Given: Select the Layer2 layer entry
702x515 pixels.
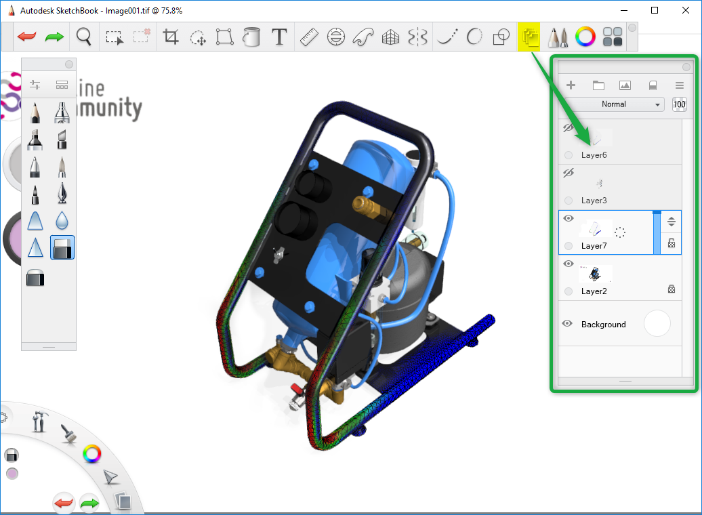Looking at the screenshot, I should coord(620,278).
